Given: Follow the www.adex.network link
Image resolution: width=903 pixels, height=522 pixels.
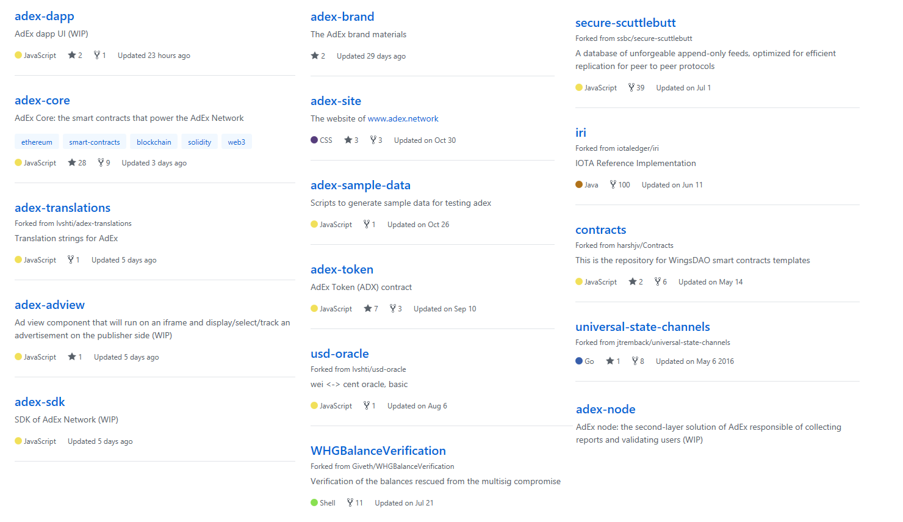Looking at the screenshot, I should (x=403, y=118).
